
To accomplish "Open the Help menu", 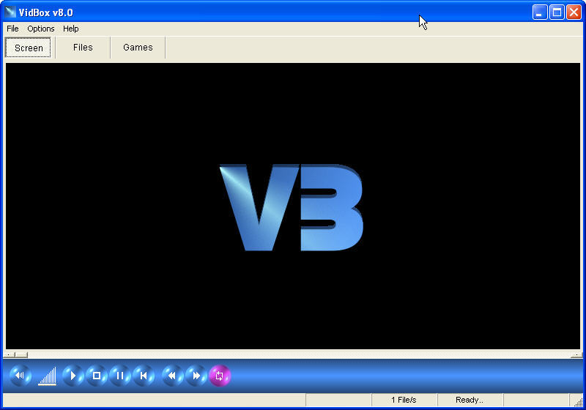I will 71,29.
